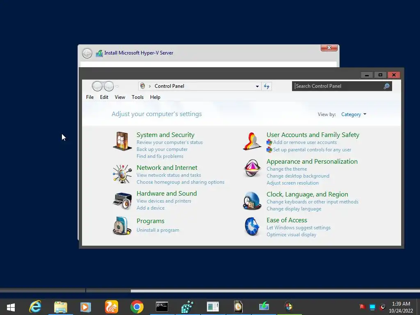Image resolution: width=420 pixels, height=315 pixels.
Task: Open Command Prompt from the taskbar
Action: click(x=162, y=307)
